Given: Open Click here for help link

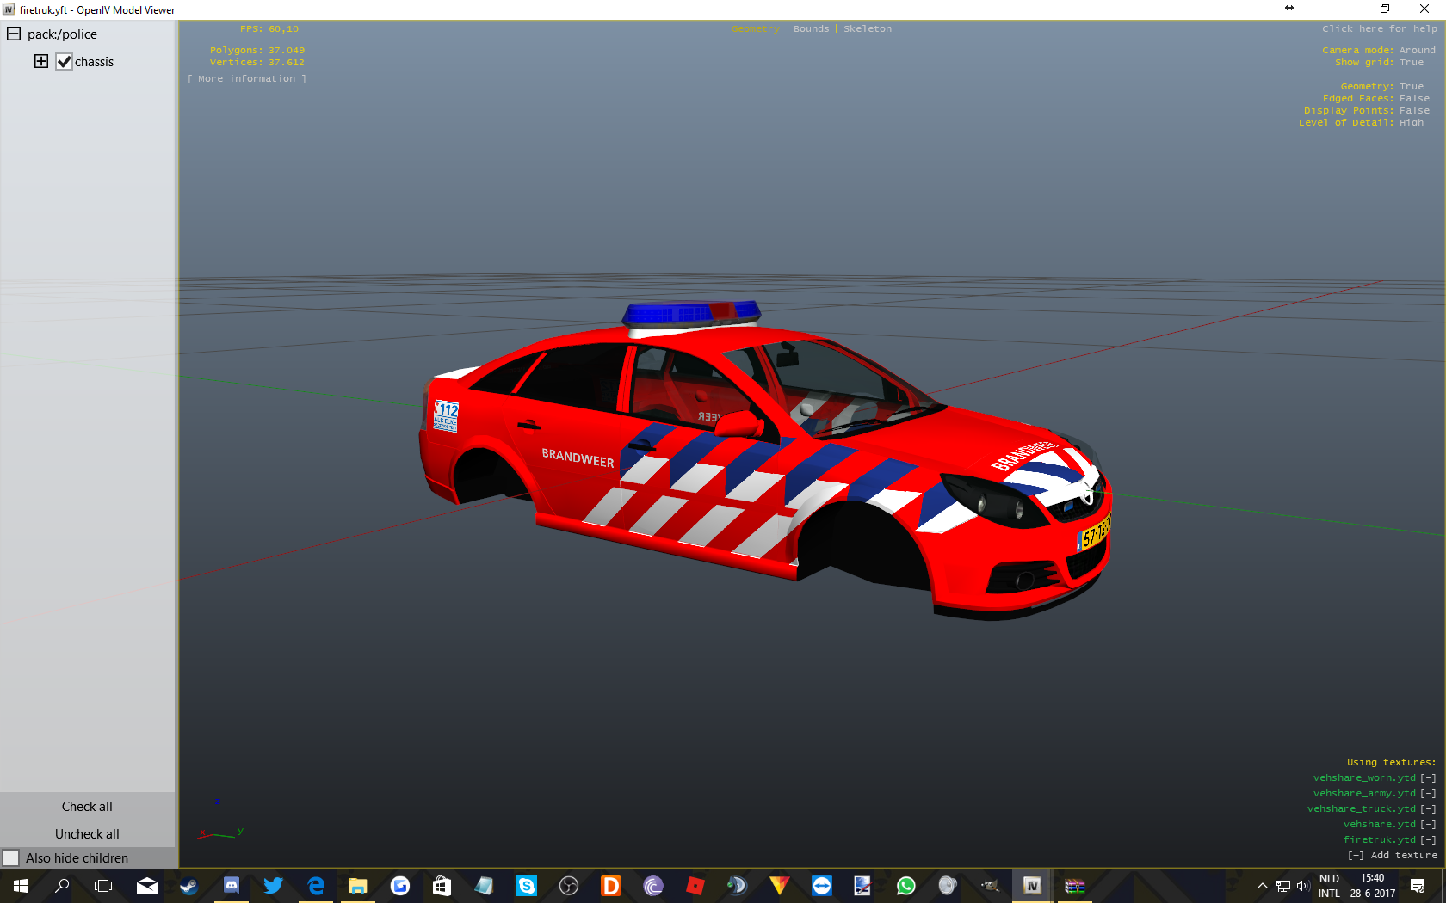Looking at the screenshot, I should point(1380,29).
